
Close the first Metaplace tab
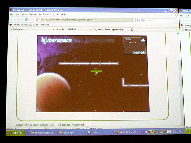click(48, 29)
